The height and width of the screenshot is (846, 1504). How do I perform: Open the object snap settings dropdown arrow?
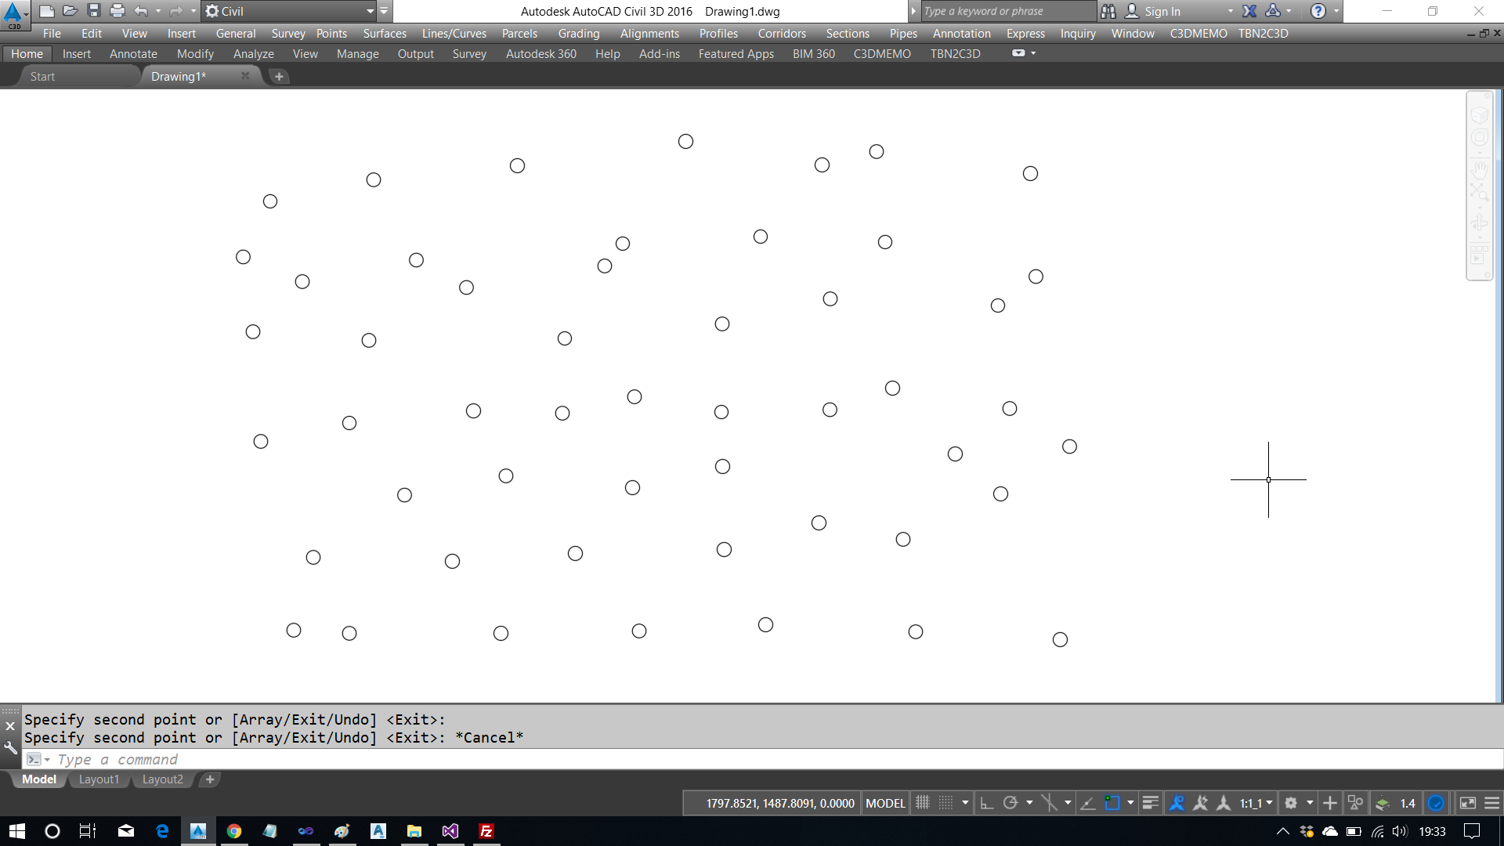[x=1130, y=803]
